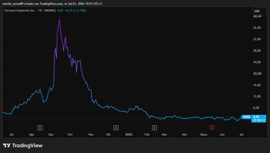
Task: Click the Dic label on time axis
Action: click(x=108, y=135)
